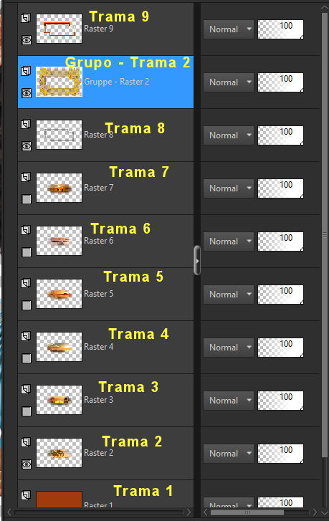Select the Raster 4 layer by its name
Image resolution: width=329 pixels, height=521 pixels.
99,347
